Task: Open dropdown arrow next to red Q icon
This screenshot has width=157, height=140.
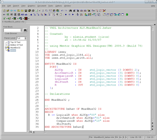Action: 29,19
